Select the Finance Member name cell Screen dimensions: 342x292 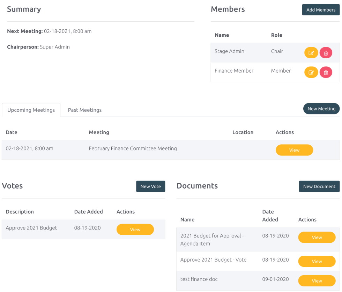pyautogui.click(x=234, y=71)
